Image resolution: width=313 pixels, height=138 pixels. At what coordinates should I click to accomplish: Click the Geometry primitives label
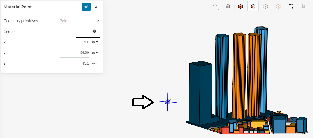tap(20, 21)
